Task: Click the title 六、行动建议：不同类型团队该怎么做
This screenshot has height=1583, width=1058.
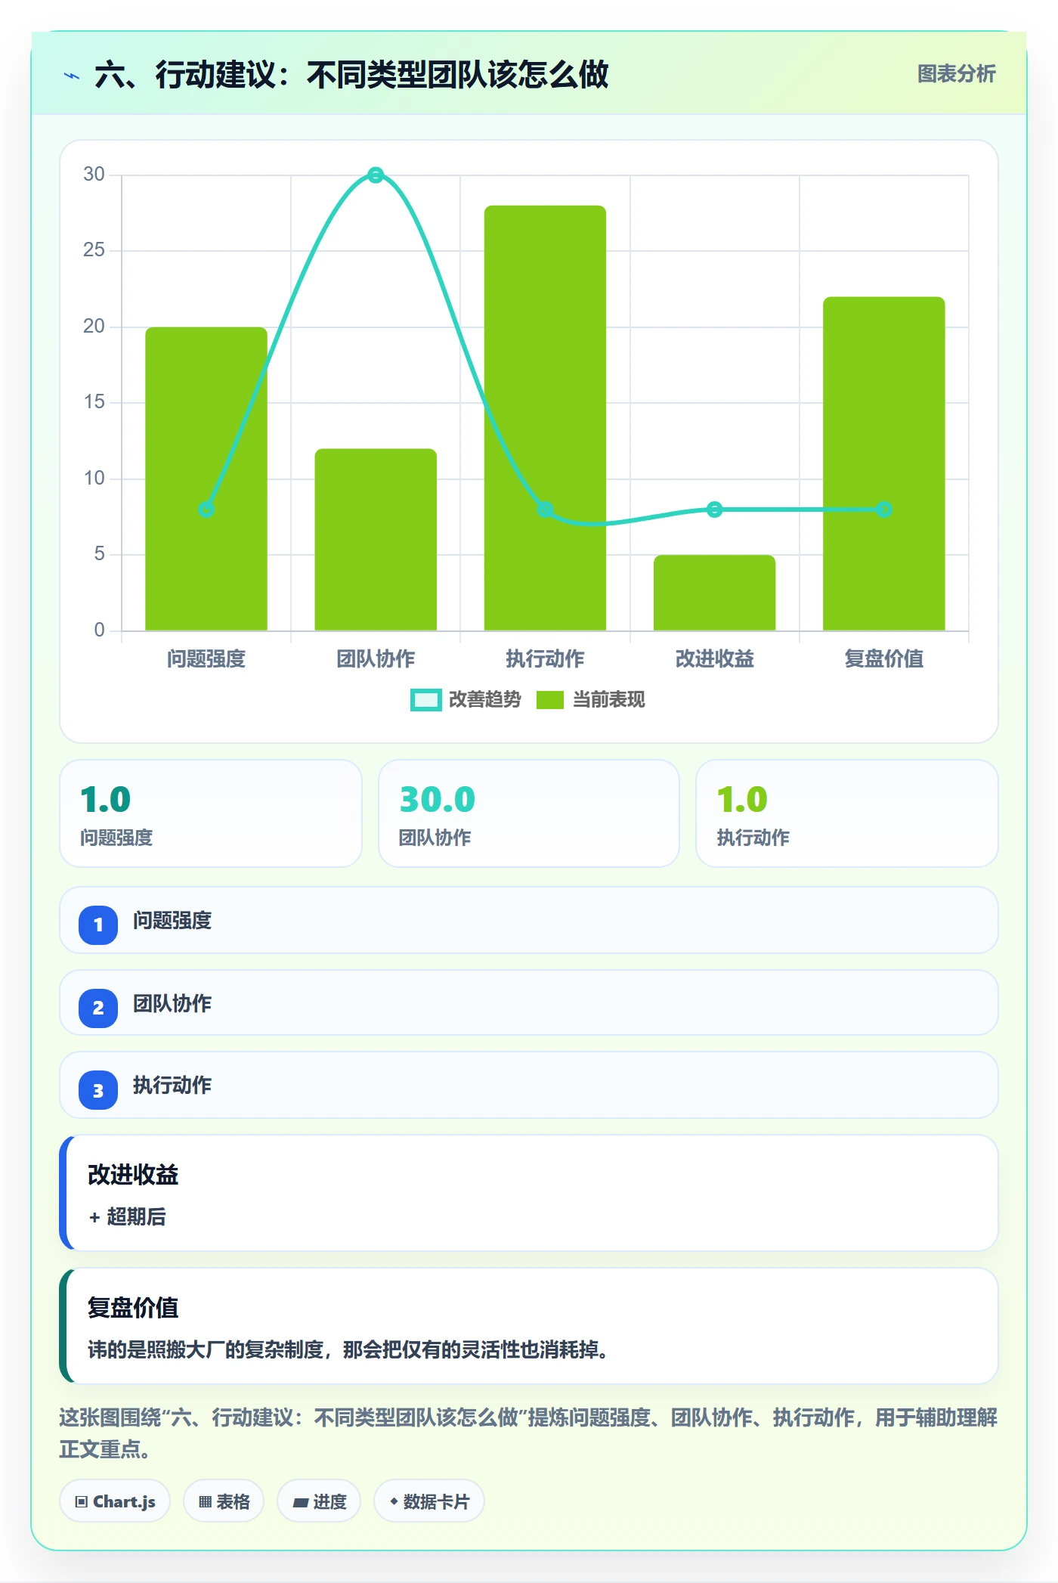Action: [x=351, y=75]
